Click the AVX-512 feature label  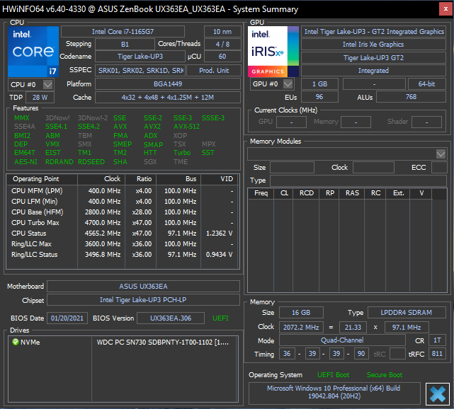click(187, 127)
